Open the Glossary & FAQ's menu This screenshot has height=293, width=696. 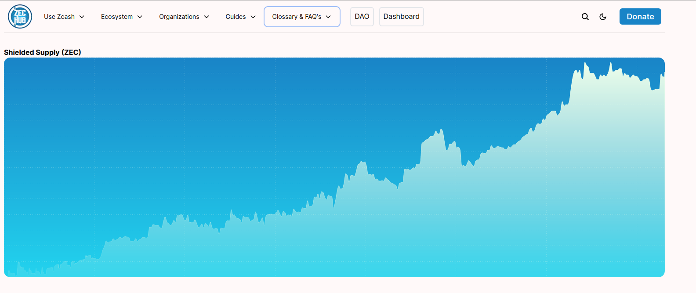[x=302, y=17]
